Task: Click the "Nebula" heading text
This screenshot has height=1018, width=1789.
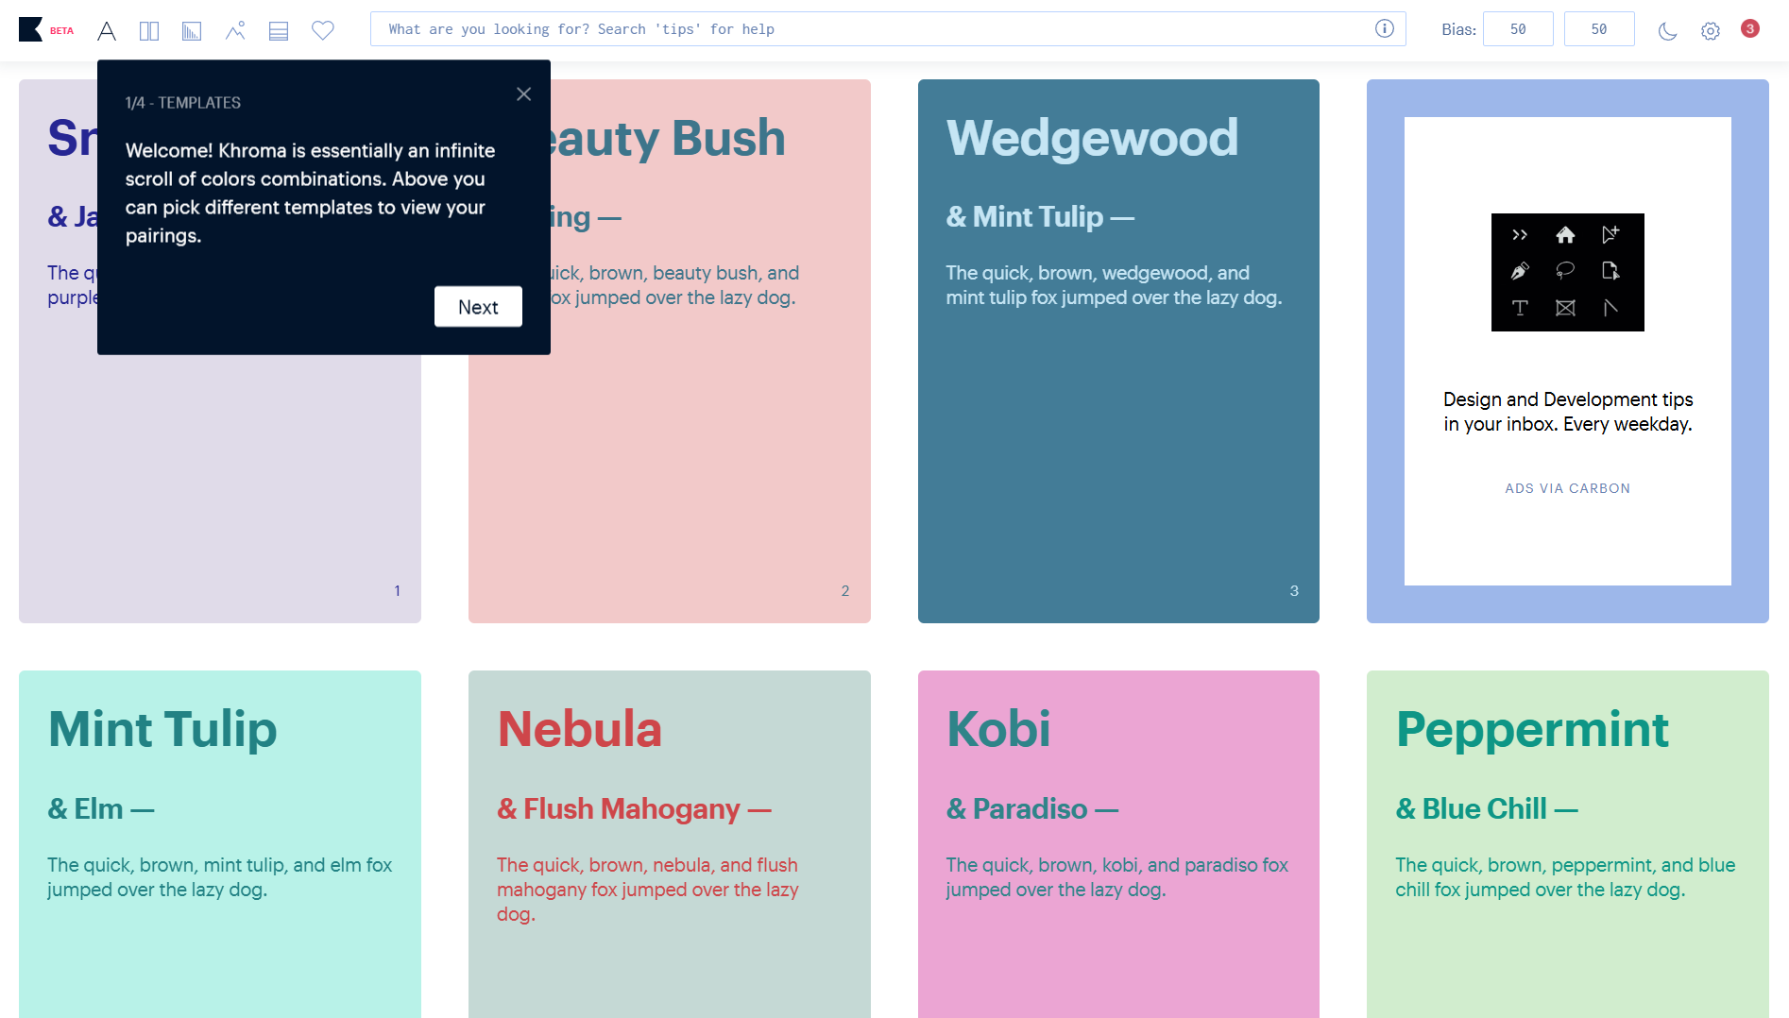Action: [580, 729]
